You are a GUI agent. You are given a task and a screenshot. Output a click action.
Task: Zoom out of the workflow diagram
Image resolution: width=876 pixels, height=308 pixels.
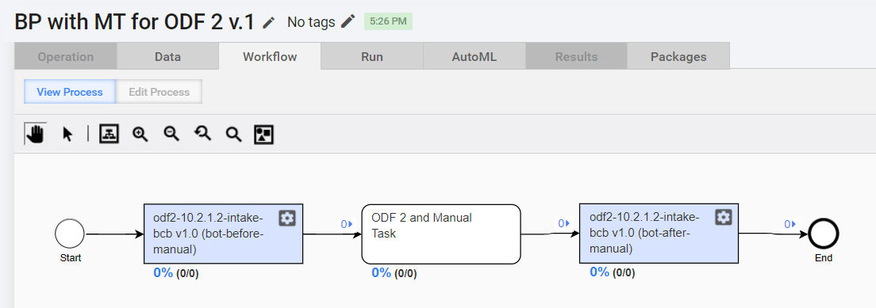pos(171,133)
